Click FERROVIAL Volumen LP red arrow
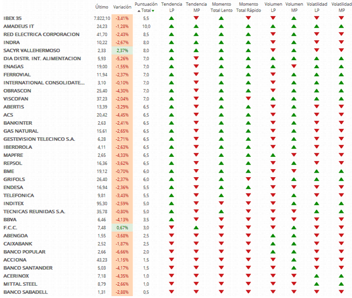Screen dimensions: 352x298 point(273,75)
